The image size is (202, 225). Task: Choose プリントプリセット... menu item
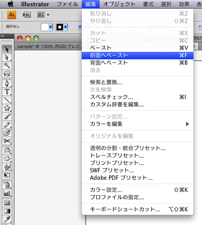pos(137,163)
